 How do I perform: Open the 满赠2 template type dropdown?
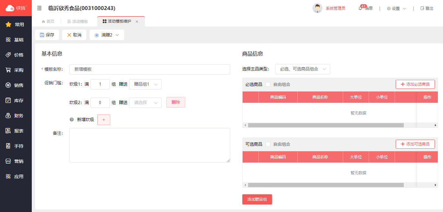tap(107, 35)
